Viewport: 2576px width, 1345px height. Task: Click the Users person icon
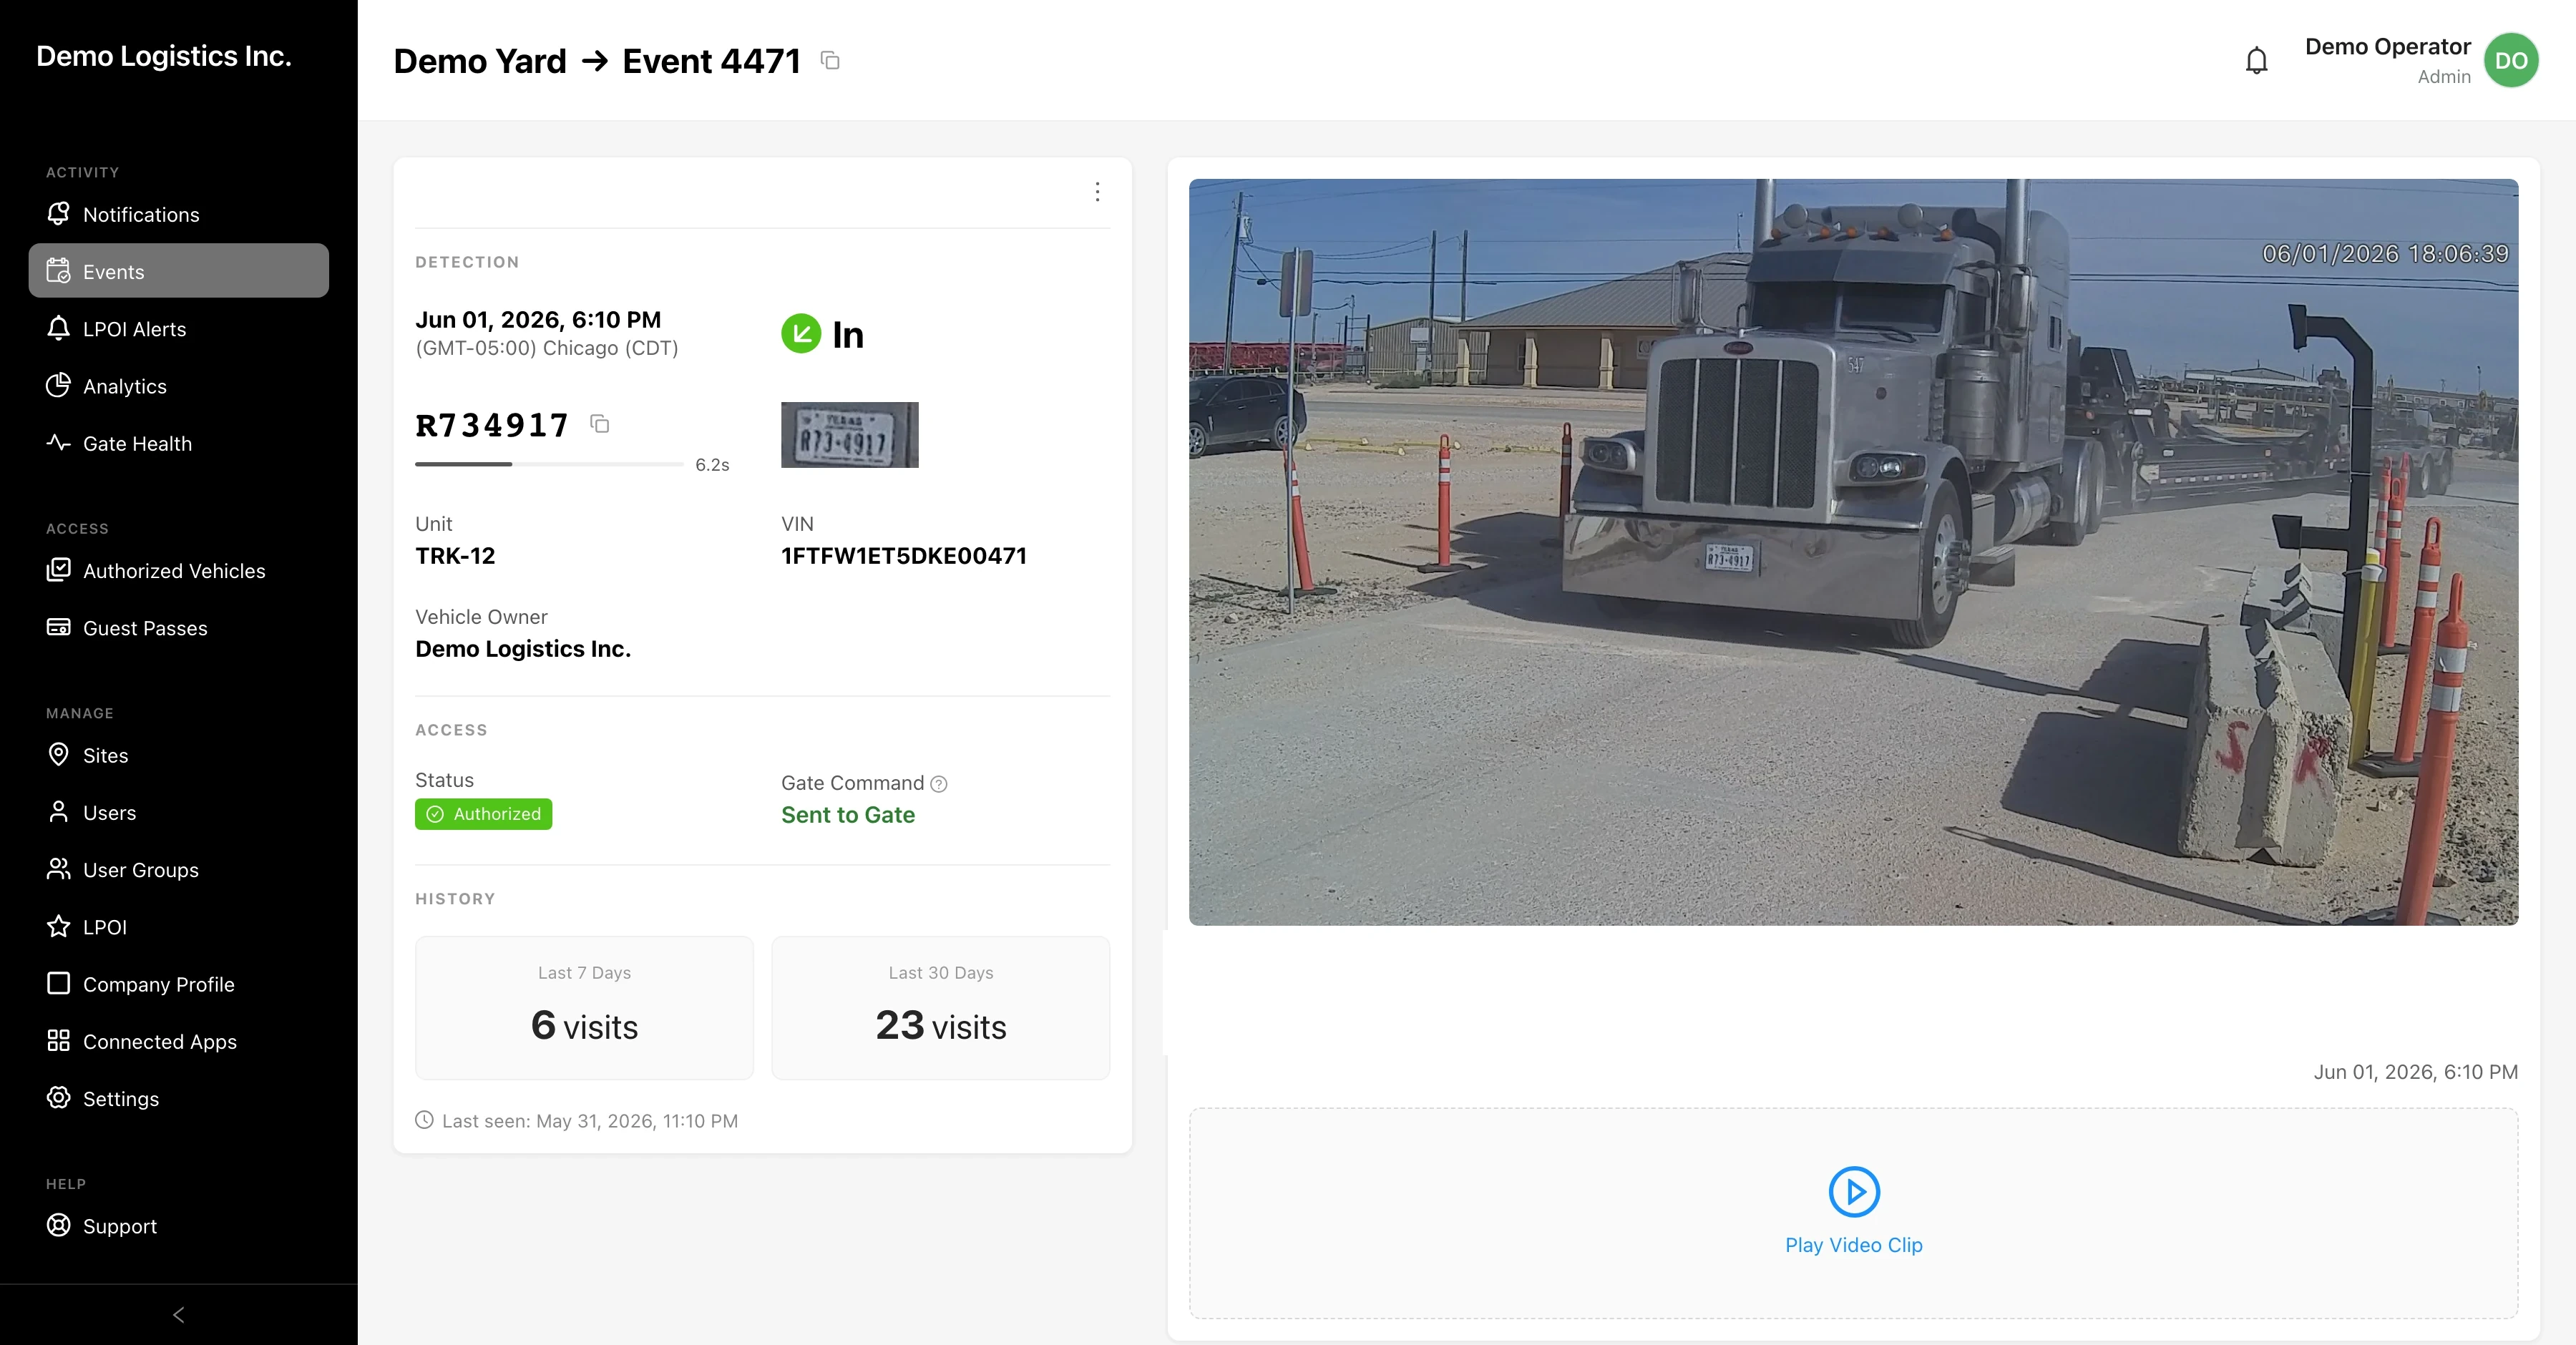click(59, 811)
